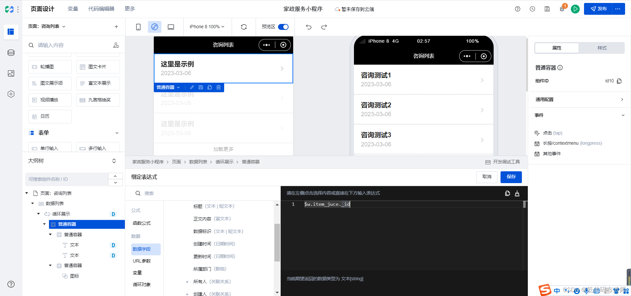Screen dimensions: 631x296
Task: Focus the outline tree search field
Action: 67,179
